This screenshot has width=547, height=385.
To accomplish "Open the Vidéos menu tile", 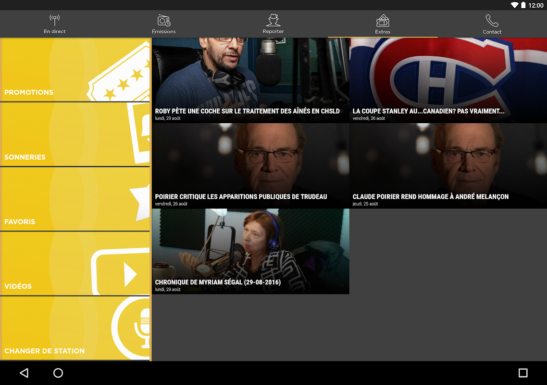I will click(75, 264).
